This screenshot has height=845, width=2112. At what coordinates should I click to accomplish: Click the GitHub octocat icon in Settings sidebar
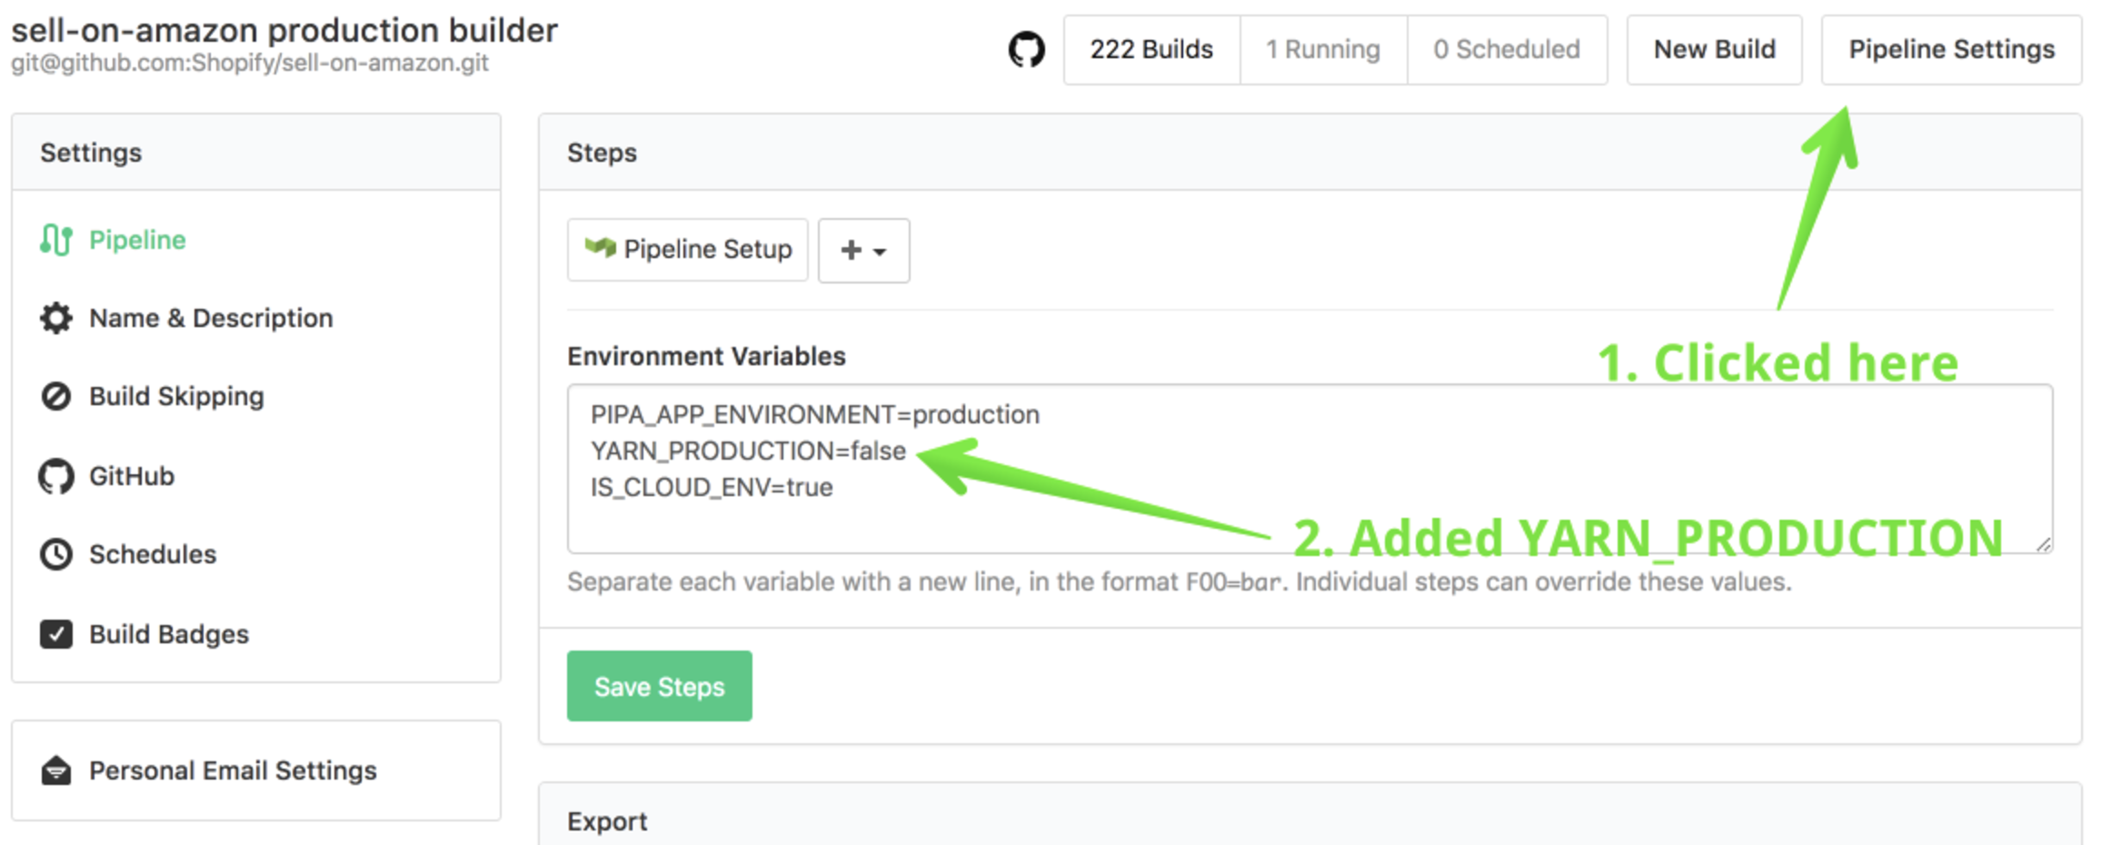tap(55, 476)
